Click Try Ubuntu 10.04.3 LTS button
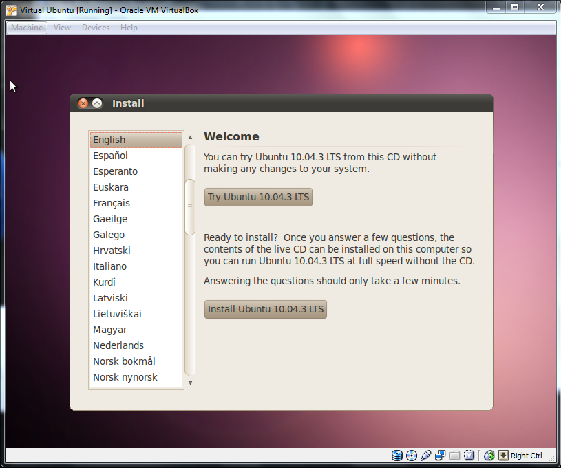Screen dimensions: 561x468 258,197
